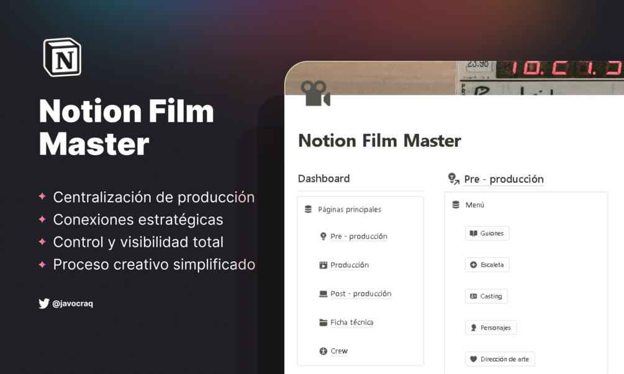Click the database icon beside Páginas principales

308,209
